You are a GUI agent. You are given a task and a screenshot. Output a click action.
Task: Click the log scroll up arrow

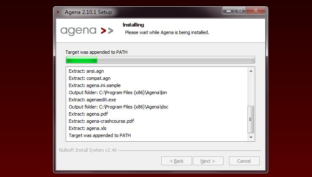click(251, 71)
